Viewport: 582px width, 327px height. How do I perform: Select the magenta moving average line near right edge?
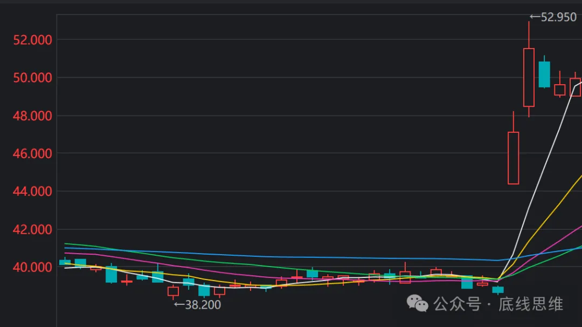click(x=566, y=236)
